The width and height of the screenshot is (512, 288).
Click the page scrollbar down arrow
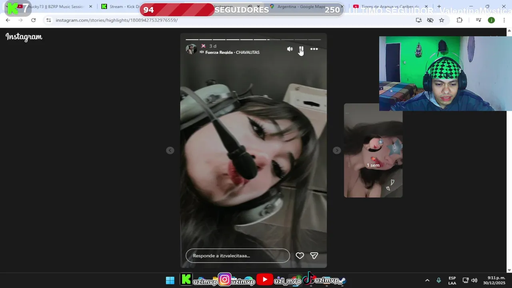tap(509, 270)
